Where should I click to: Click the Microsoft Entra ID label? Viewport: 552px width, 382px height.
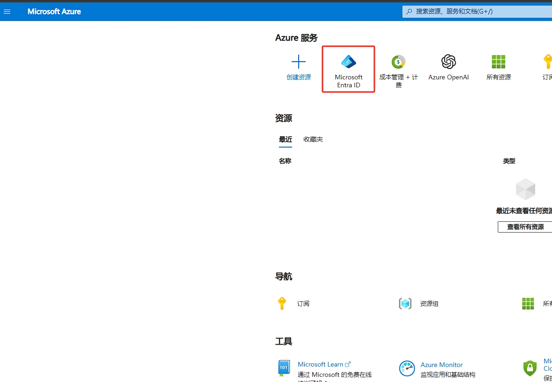(349, 81)
